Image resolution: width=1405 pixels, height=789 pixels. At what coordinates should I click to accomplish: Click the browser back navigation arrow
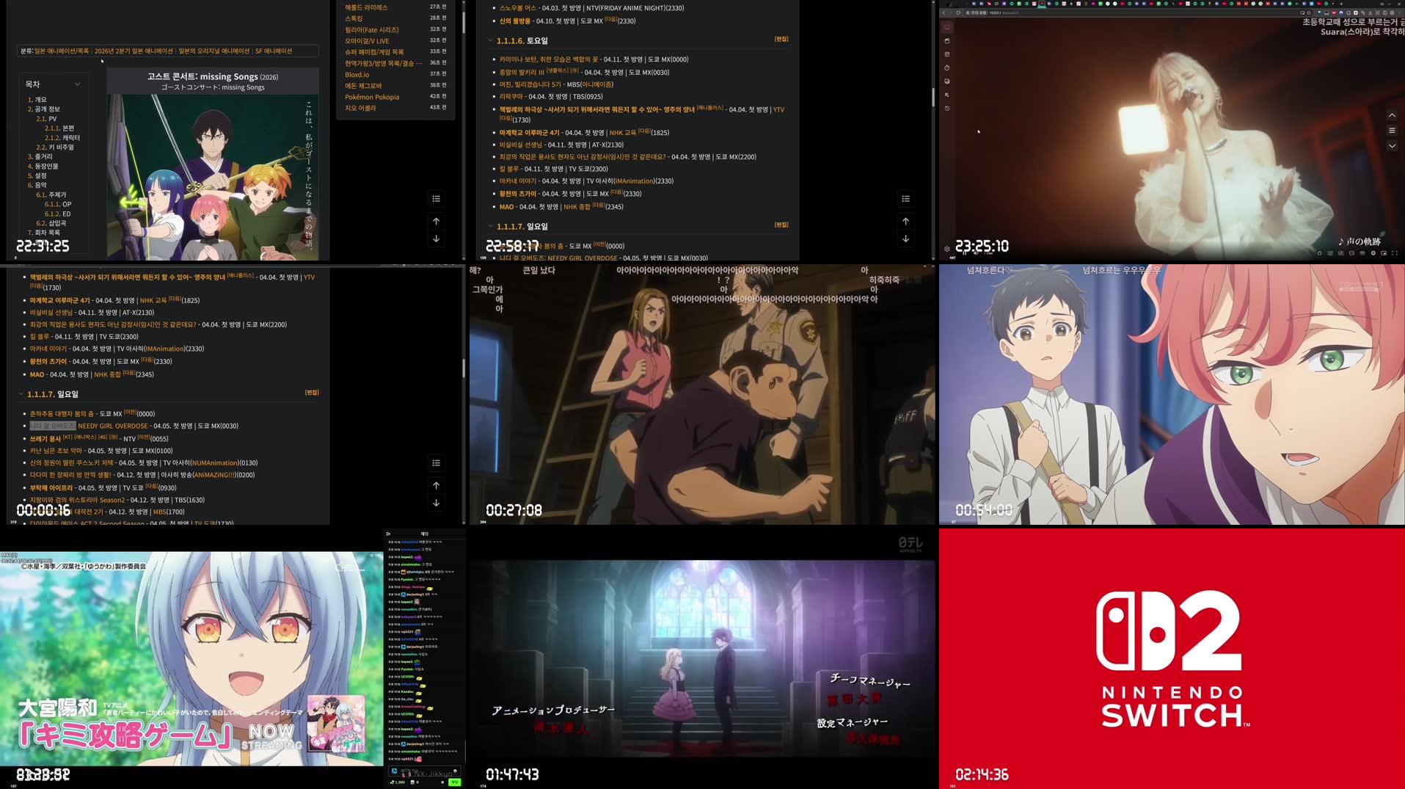click(x=944, y=12)
